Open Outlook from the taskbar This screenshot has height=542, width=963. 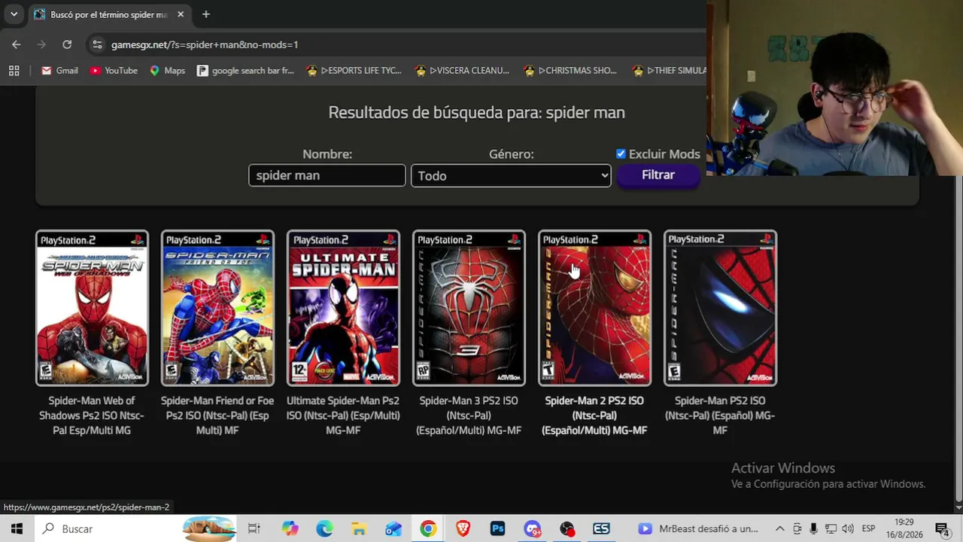[393, 528]
